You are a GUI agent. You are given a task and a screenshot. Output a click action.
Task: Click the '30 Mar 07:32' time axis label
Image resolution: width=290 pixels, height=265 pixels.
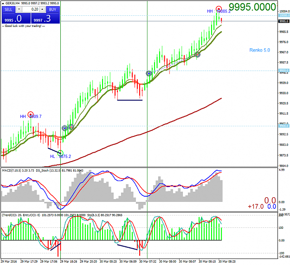tap(148, 262)
